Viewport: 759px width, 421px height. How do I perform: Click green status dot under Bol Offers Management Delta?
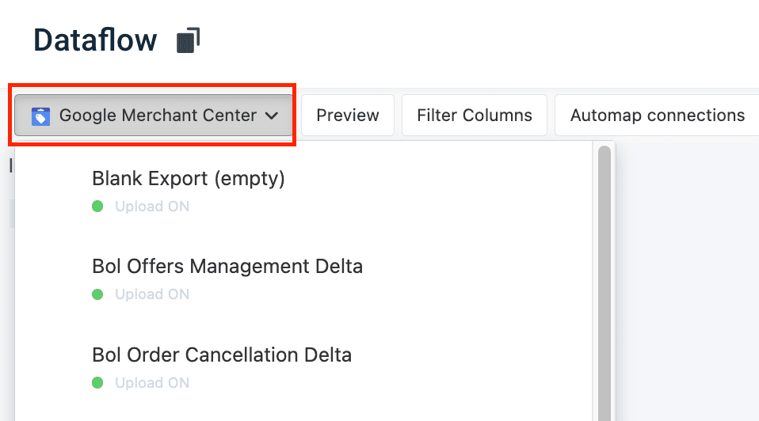pos(98,294)
